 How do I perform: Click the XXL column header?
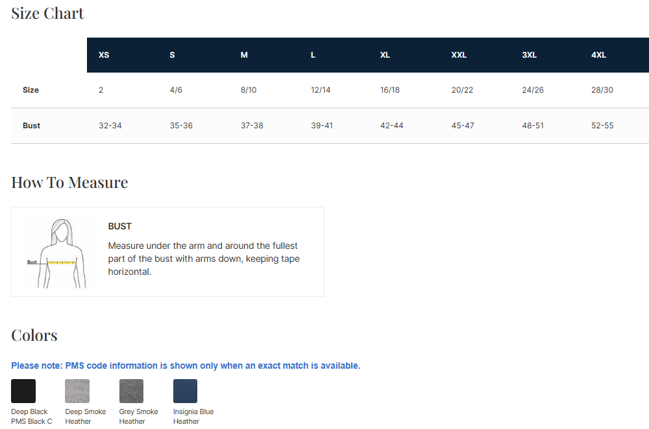[x=459, y=55]
